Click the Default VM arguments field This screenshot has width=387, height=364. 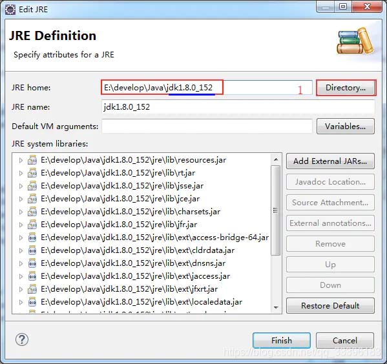tap(207, 126)
